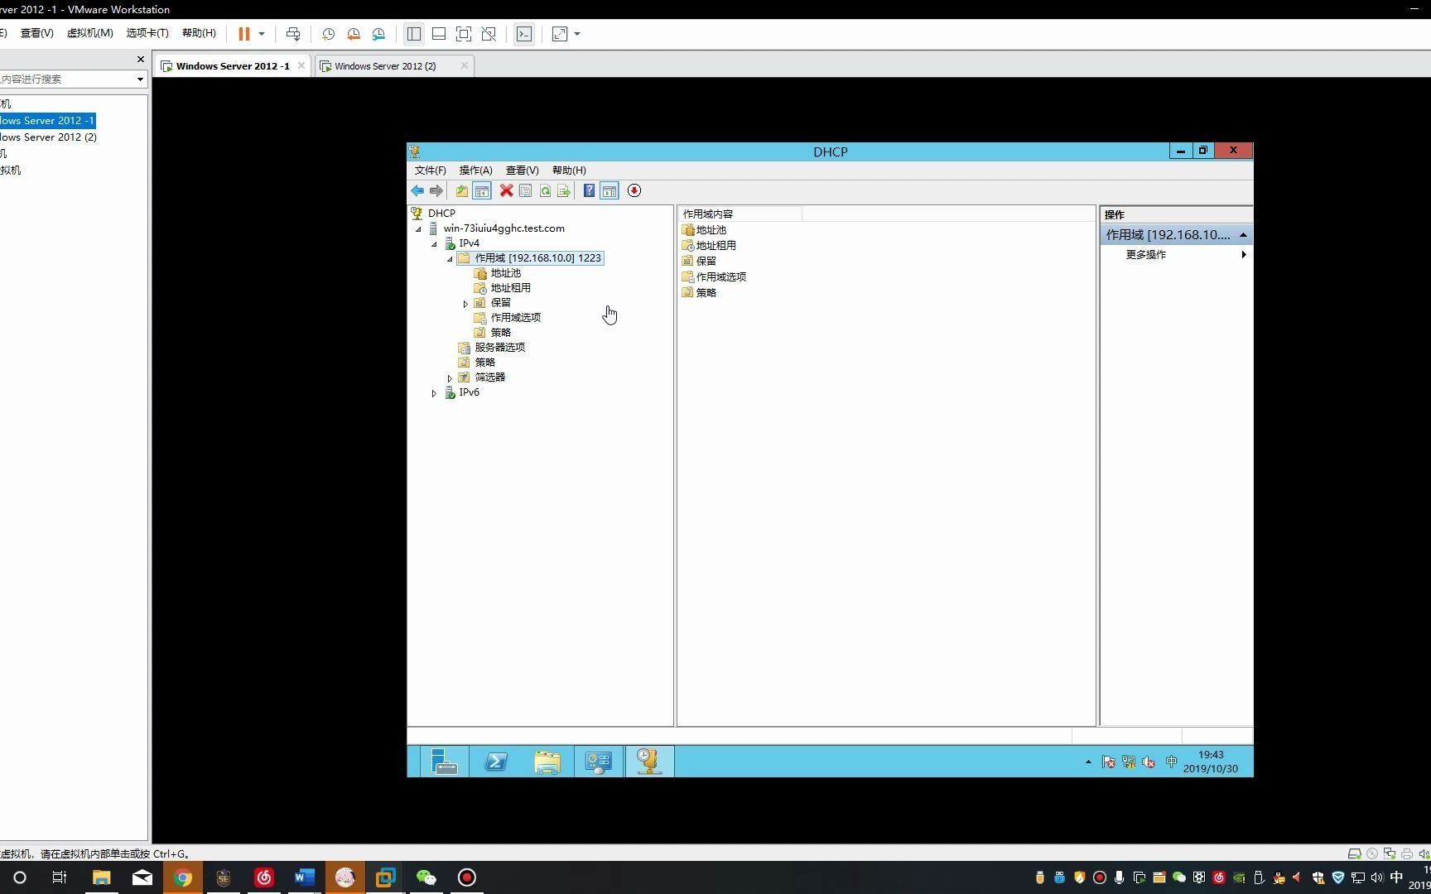Click the green refresh icon
Viewport: 1431px width, 894px height.
545,191
